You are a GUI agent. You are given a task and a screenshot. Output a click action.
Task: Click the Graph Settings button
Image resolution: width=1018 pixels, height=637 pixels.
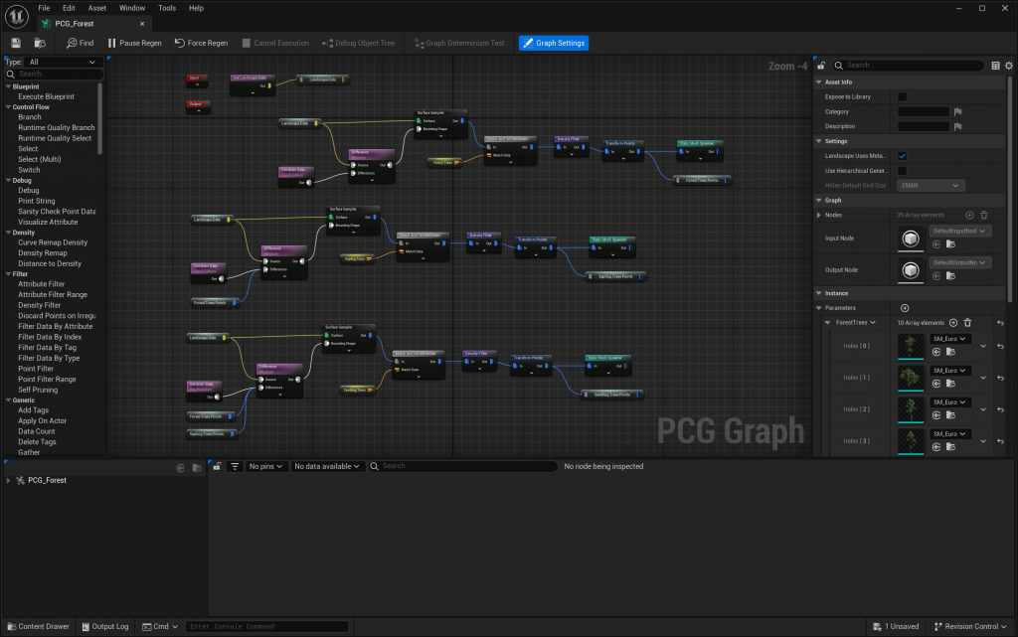pos(553,43)
